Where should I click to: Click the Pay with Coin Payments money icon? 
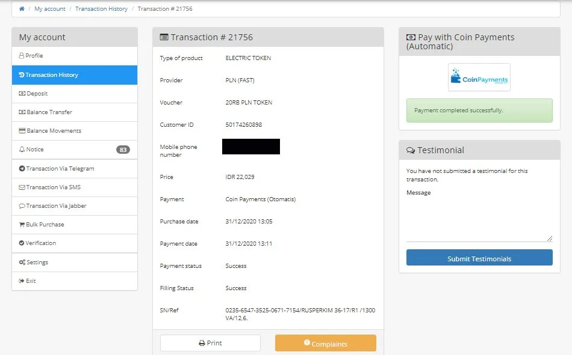click(411, 37)
